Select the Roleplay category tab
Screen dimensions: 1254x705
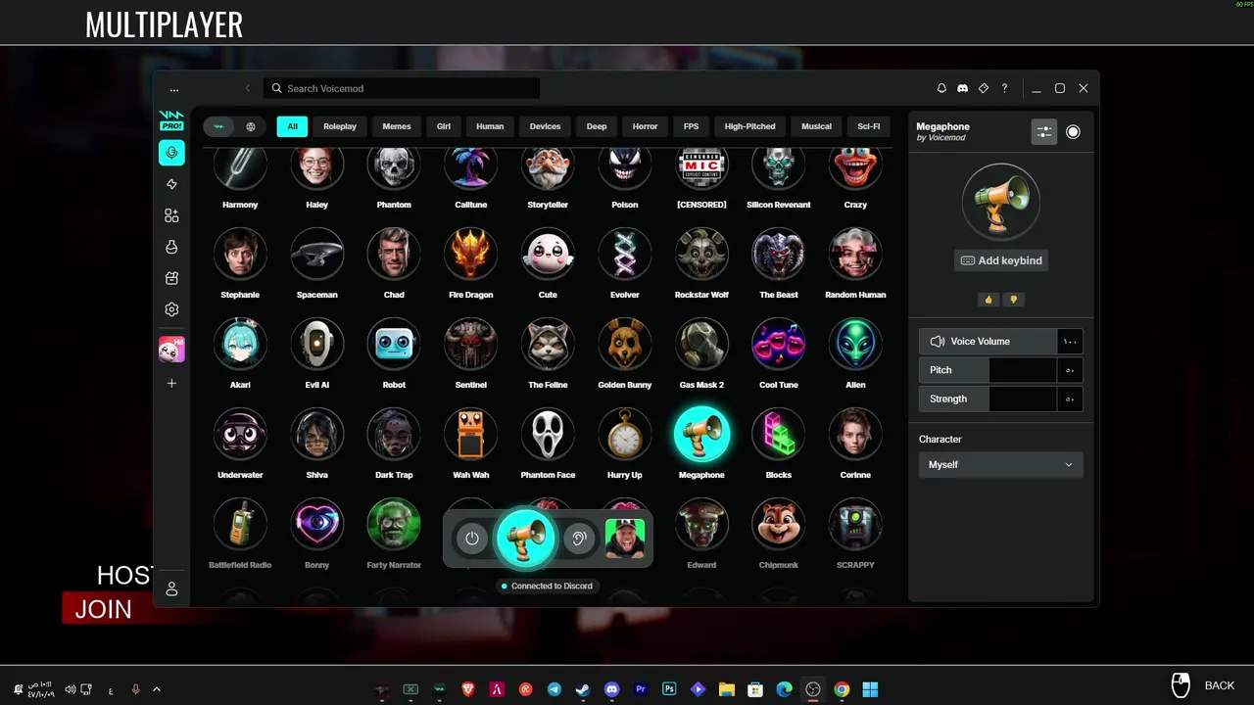(x=340, y=126)
